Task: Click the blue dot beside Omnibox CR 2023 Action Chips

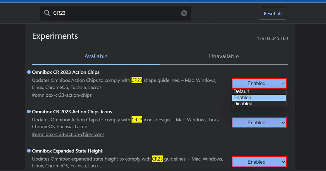Action: pos(29,72)
